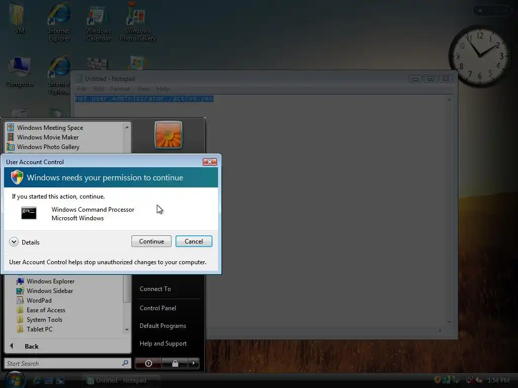Click the security shield tray icon
The width and height of the screenshot is (518, 388).
(x=438, y=380)
